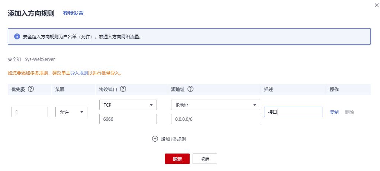The width and height of the screenshot is (380, 171).
Task: Click 删除 to delete the rule
Action: (350, 112)
